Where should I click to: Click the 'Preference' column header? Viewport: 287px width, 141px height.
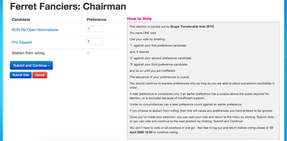(x=96, y=19)
